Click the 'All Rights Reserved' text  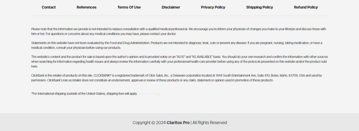(210, 123)
